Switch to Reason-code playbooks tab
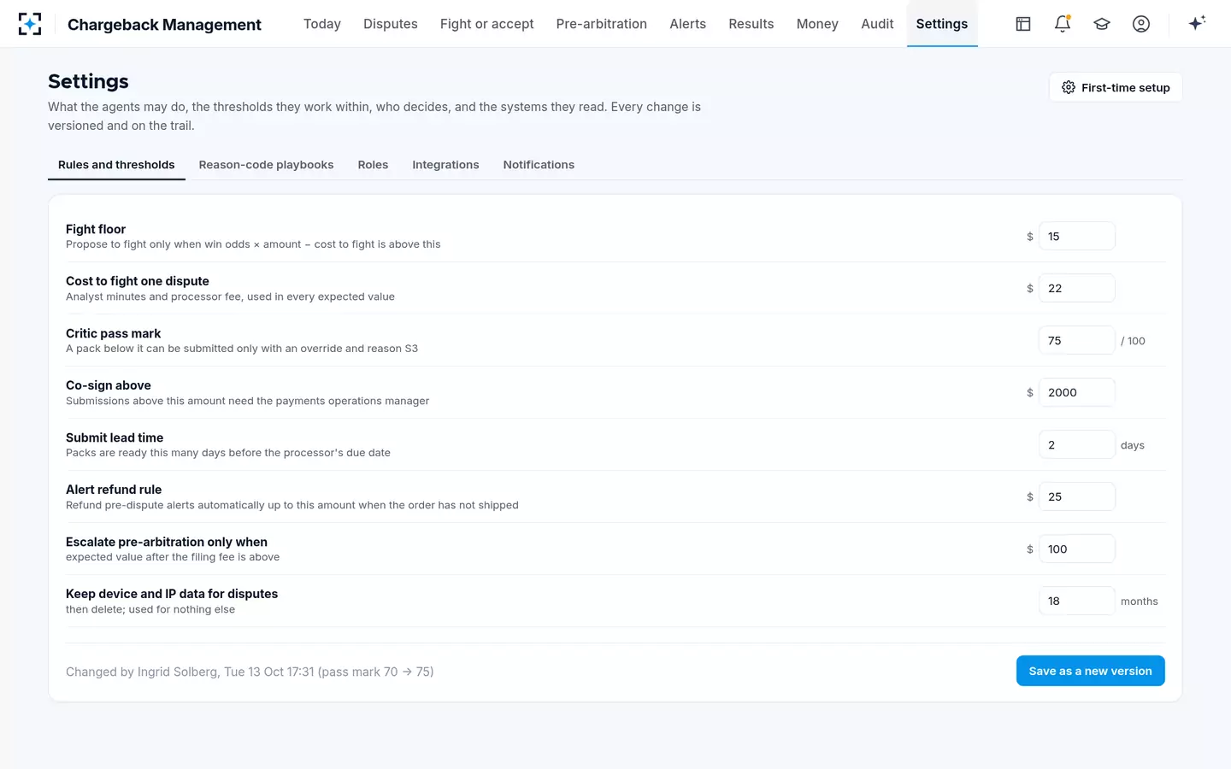This screenshot has height=769, width=1231. [x=266, y=165]
